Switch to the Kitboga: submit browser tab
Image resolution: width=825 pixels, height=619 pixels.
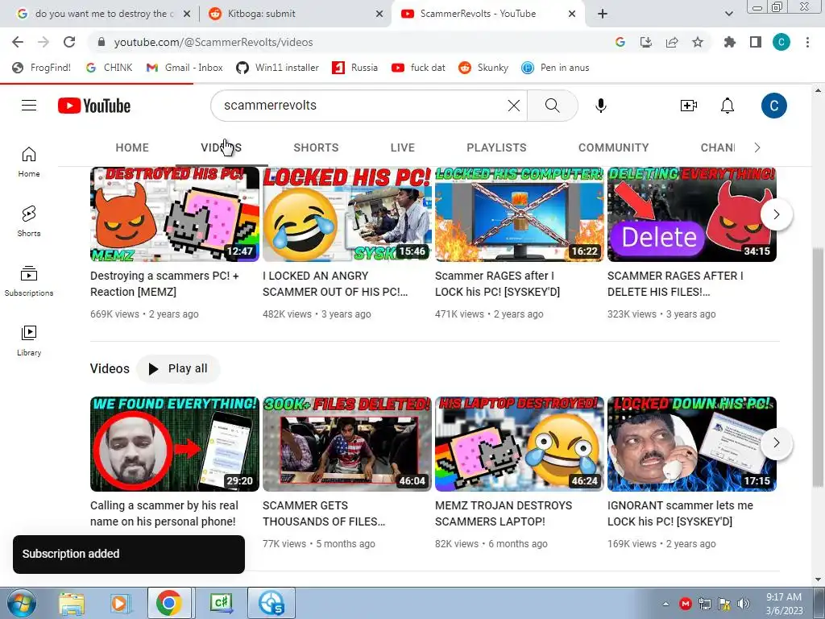tap(295, 14)
